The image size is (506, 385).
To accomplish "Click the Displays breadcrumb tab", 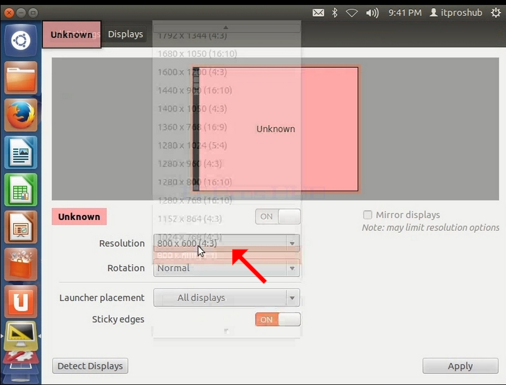I will click(x=125, y=34).
